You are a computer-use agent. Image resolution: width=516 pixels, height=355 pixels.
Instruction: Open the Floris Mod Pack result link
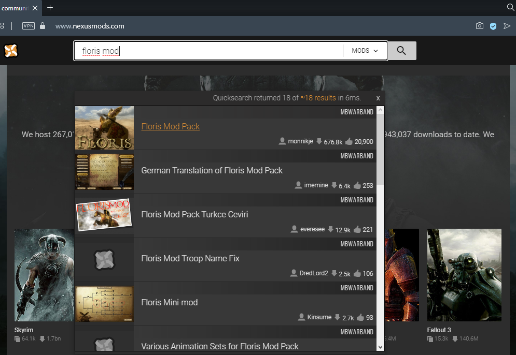click(x=171, y=126)
